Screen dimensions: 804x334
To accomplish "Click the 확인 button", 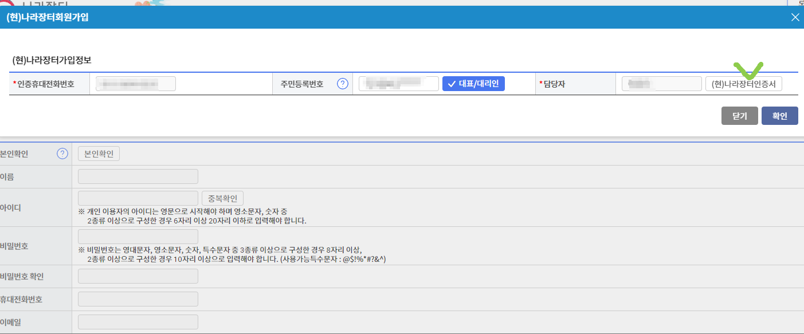I will [x=780, y=116].
